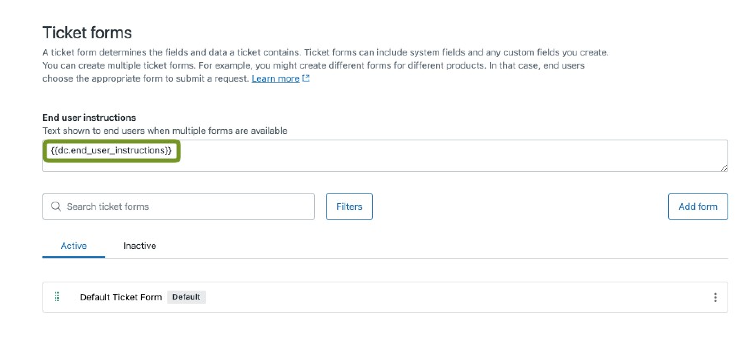Screen dimensions: 752x342
Task: Click the ticket form description paragraph
Action: point(310,65)
